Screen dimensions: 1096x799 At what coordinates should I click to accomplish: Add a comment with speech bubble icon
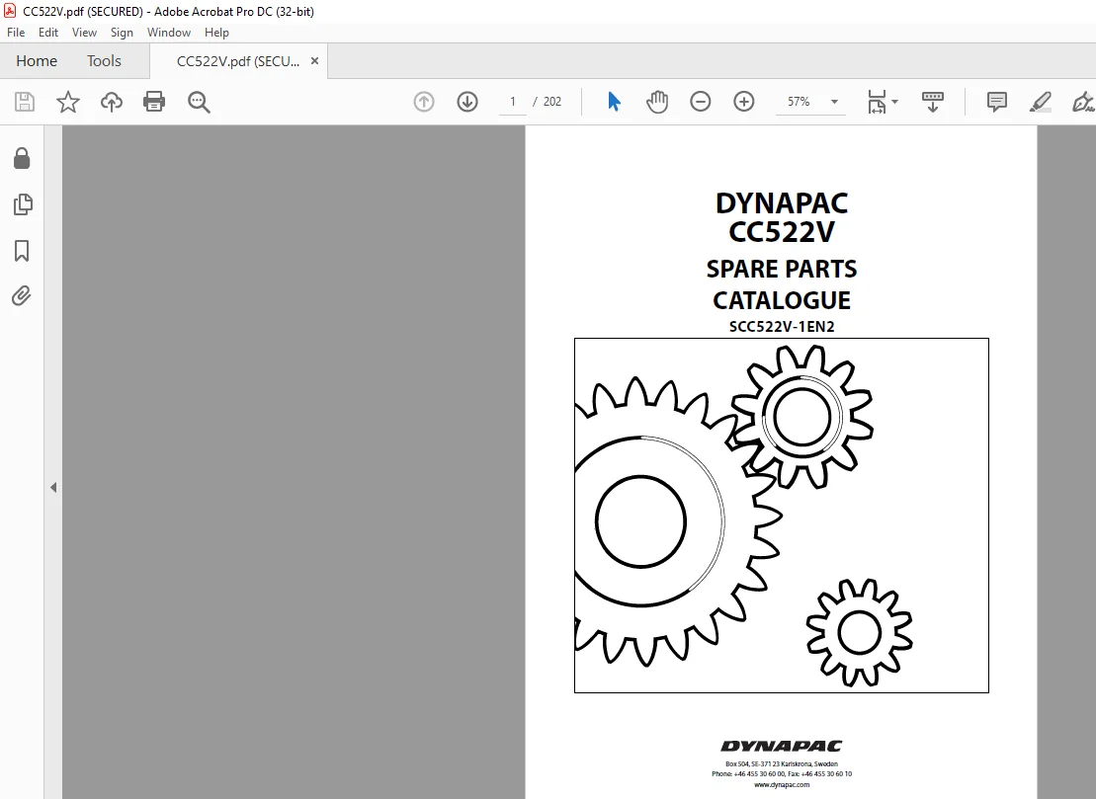997,102
